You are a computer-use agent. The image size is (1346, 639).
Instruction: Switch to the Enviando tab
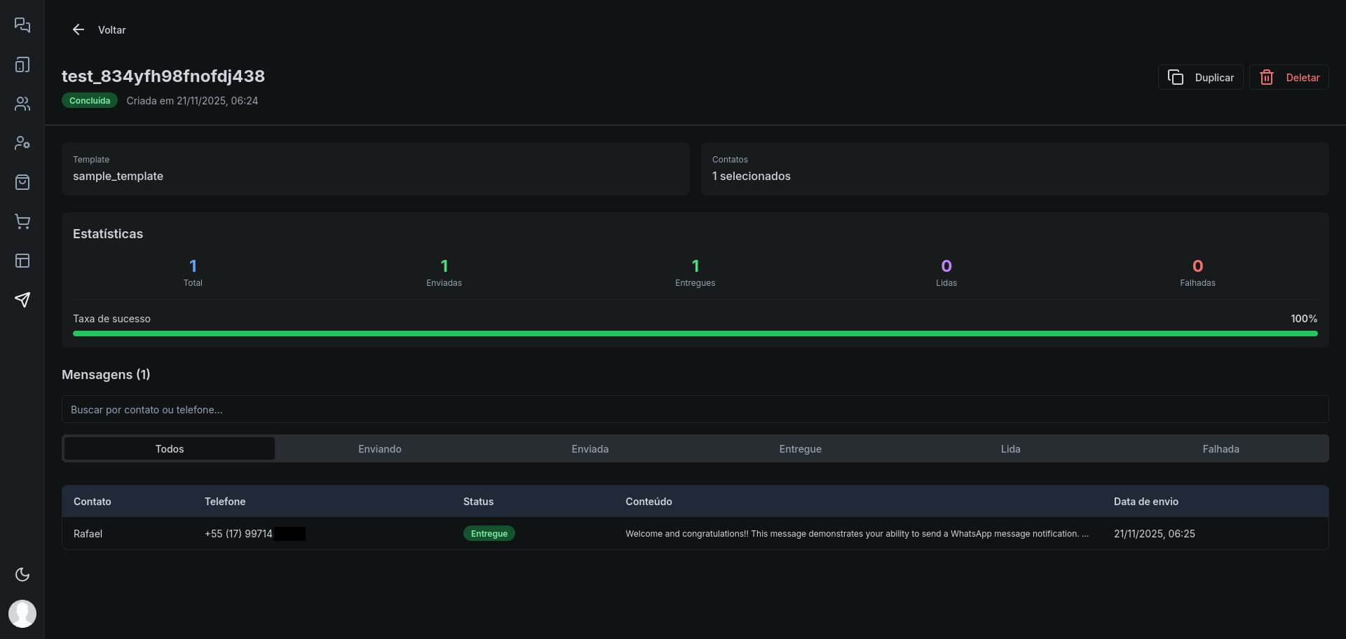click(379, 448)
